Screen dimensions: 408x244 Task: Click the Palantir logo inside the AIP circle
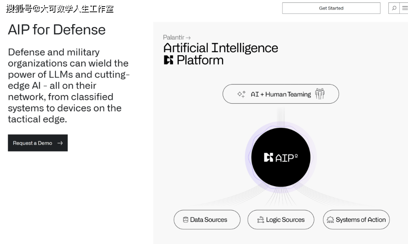pos(268,157)
